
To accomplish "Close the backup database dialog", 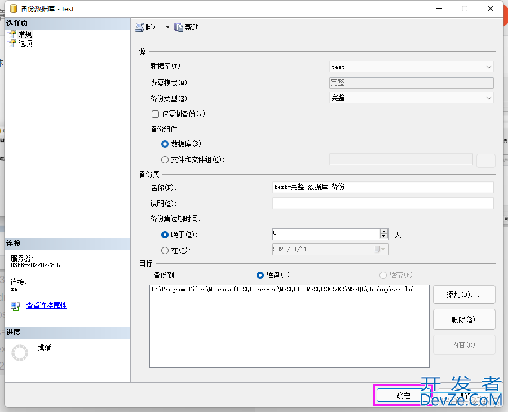I will [x=491, y=8].
